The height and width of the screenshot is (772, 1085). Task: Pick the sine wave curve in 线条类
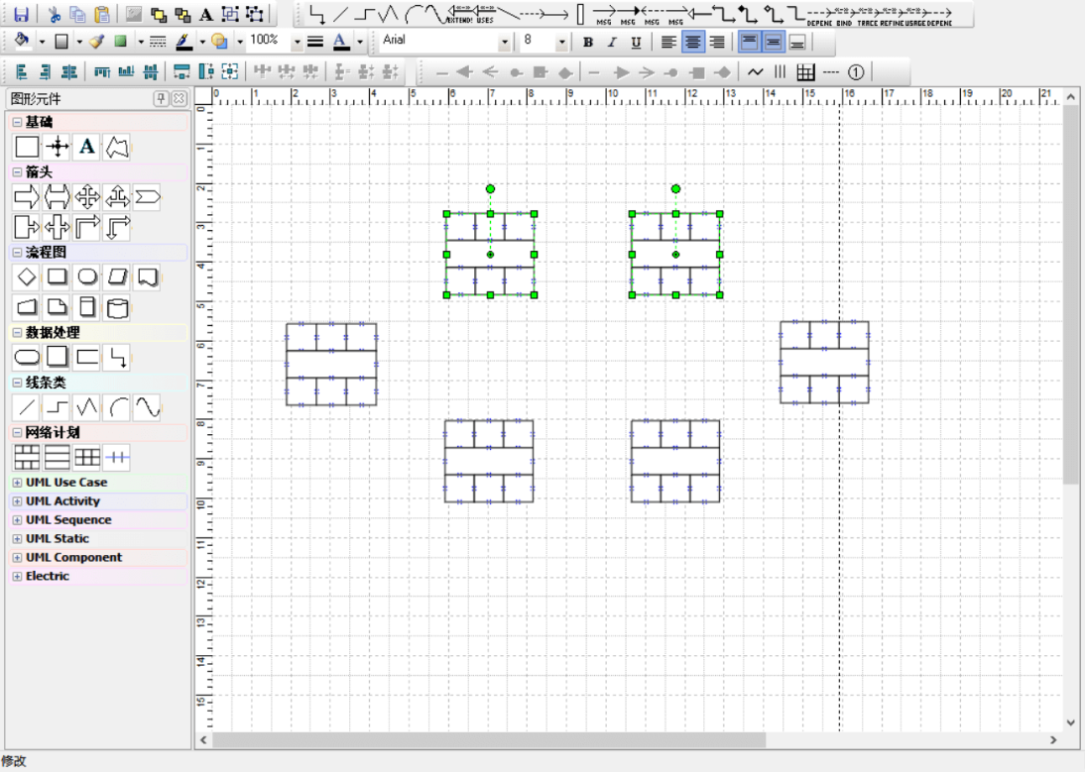[147, 406]
